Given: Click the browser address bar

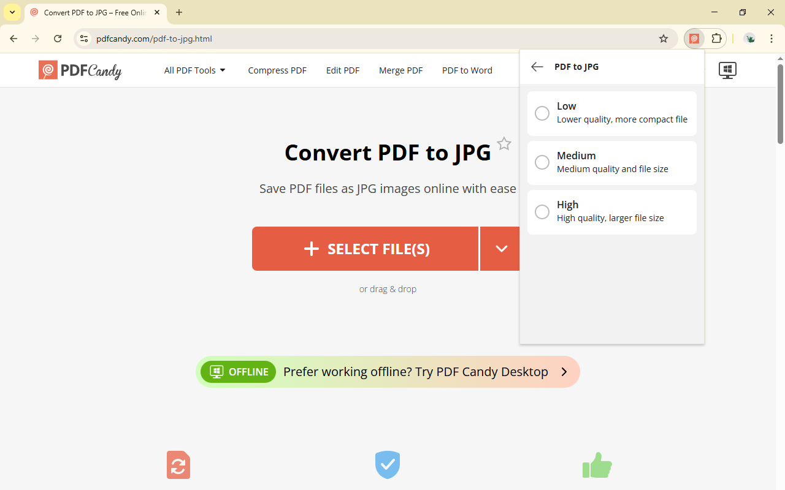Looking at the screenshot, I should point(245,38).
